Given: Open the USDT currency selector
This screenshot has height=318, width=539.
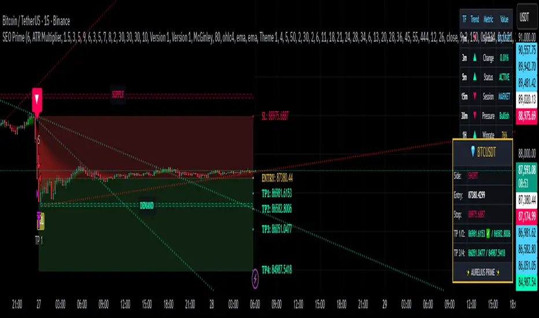Looking at the screenshot, I should (x=527, y=17).
